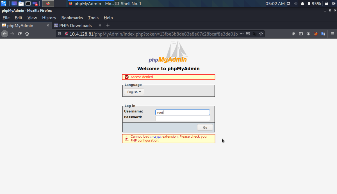Image resolution: width=337 pixels, height=194 pixels.
Task: Click the Welcome to phpMyAdmin heading
Action: pos(168,68)
